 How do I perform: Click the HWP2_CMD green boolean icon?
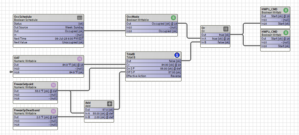pos(286,33)
